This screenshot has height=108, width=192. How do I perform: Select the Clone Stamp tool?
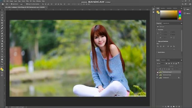[x=2, y=33]
